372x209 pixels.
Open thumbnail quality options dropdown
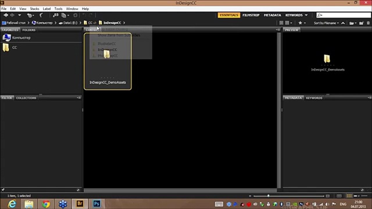288,23
